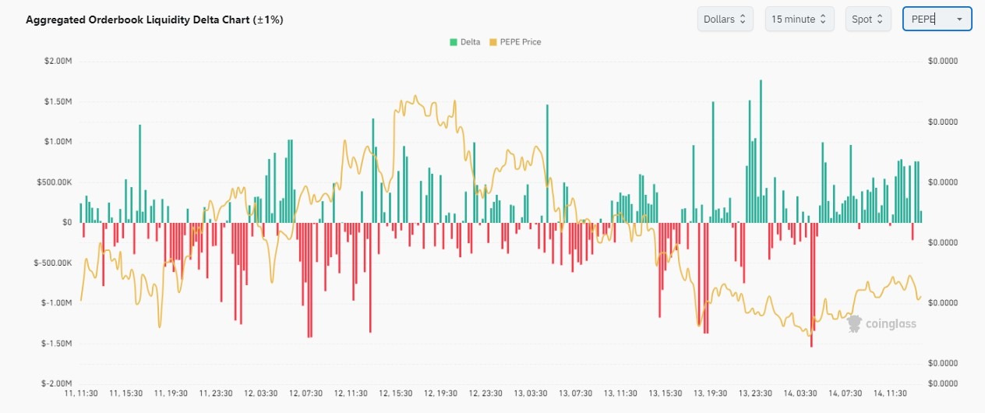Click the 11, 23:30 x-axis label

pyautogui.click(x=217, y=394)
